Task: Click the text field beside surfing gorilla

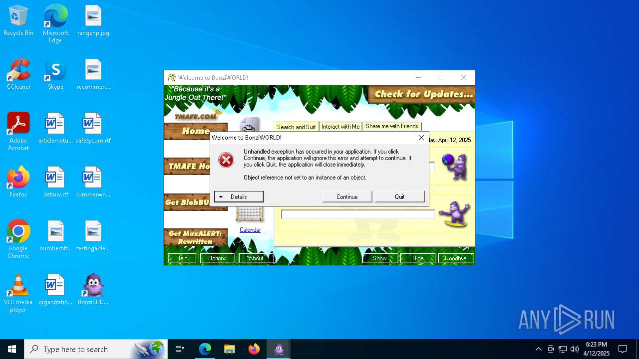Action: (357, 214)
